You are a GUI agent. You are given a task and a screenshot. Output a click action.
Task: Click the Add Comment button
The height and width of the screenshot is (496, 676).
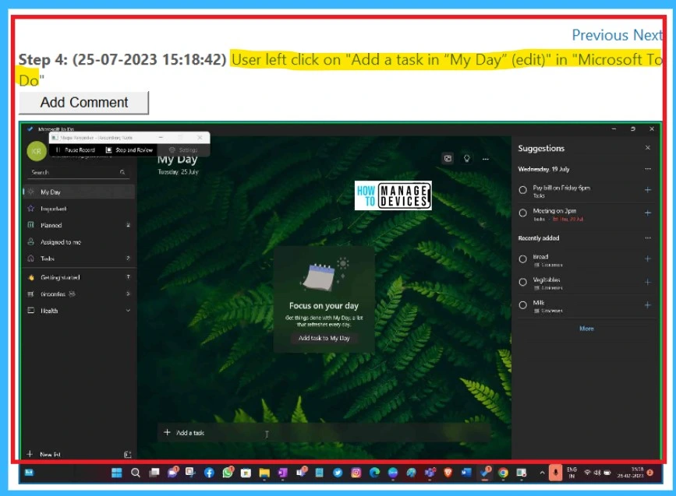83,103
